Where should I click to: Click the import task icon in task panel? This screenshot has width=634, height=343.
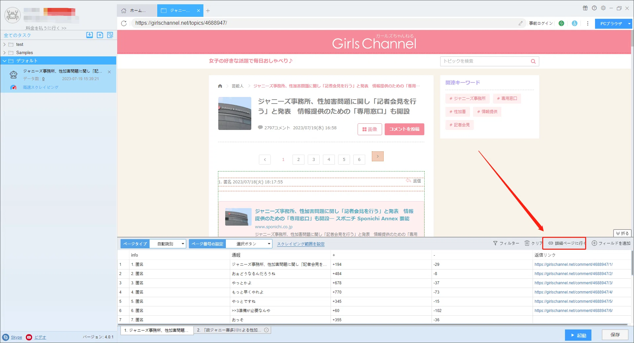[89, 35]
